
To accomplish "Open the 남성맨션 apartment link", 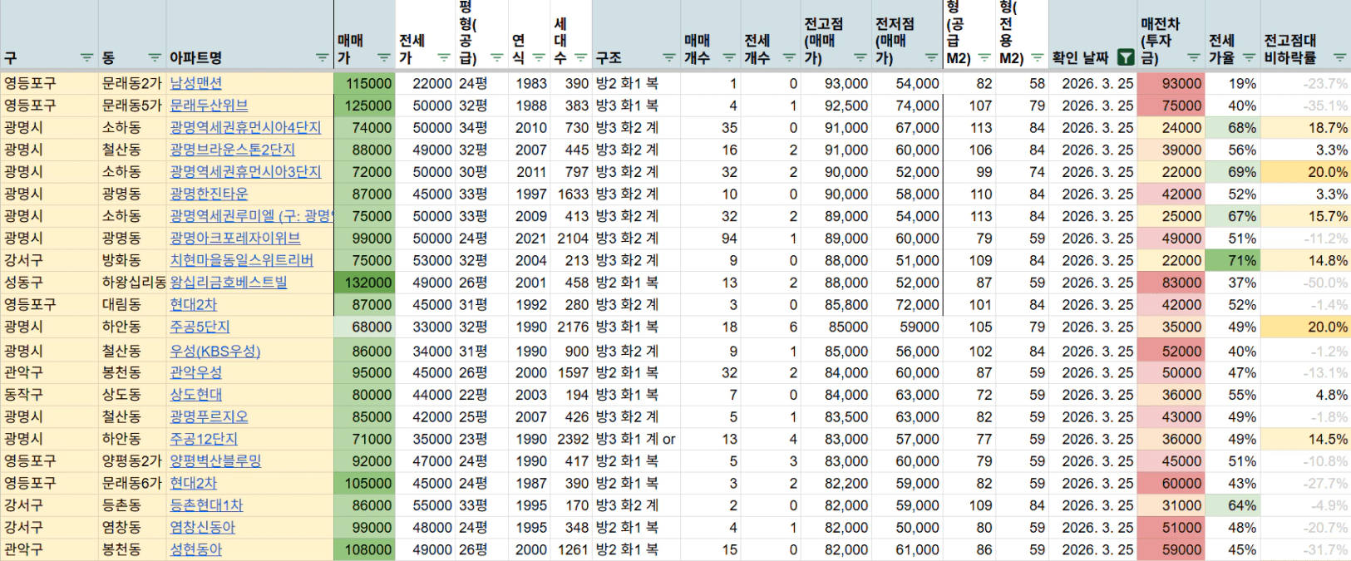I will [195, 83].
